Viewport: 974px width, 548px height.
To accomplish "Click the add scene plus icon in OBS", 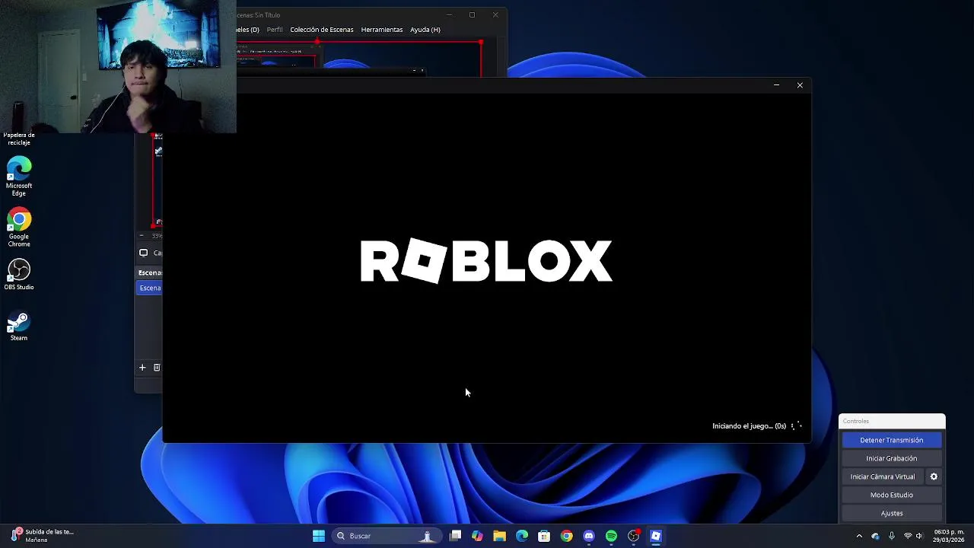I will (142, 368).
